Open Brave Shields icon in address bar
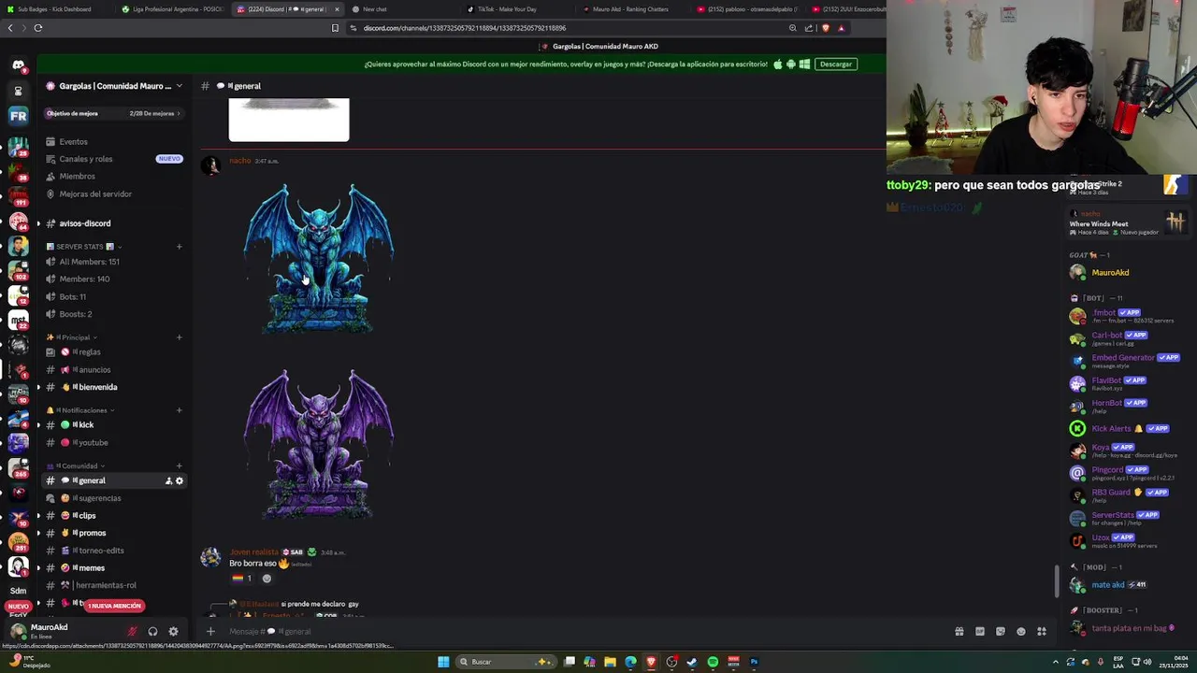Viewport: 1197px width, 673px height. [825, 28]
